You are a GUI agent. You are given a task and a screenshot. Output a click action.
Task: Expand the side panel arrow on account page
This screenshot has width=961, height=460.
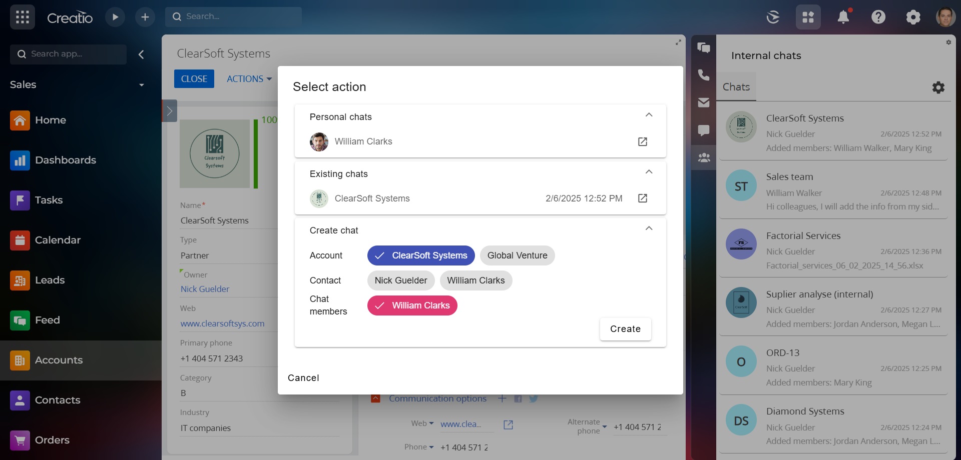170,111
